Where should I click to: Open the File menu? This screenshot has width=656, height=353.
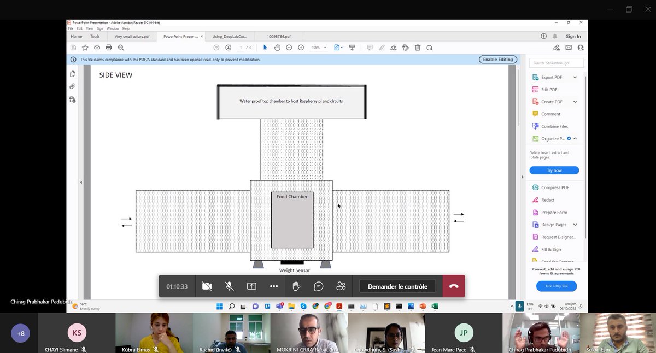71,28
